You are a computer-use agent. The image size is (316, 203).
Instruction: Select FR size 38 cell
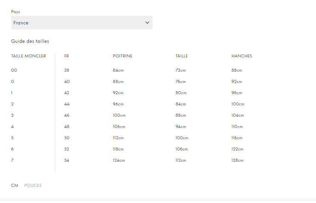click(x=67, y=70)
